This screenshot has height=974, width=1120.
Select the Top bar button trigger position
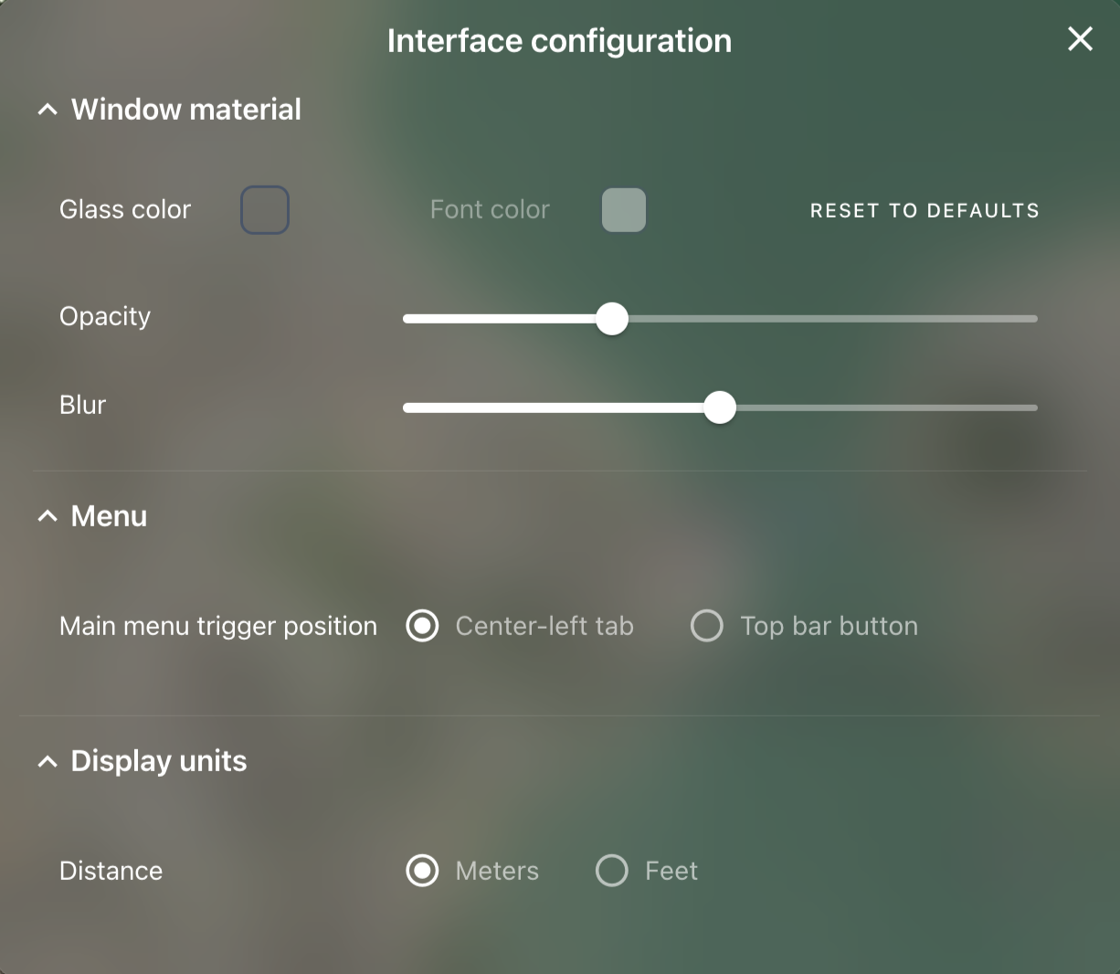click(706, 626)
